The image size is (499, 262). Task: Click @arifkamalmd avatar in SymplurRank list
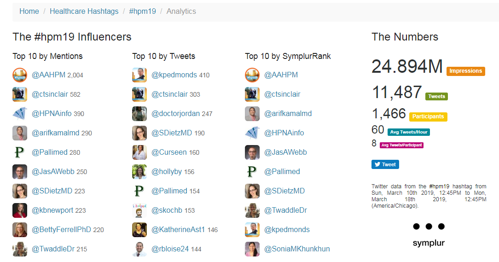(252, 114)
